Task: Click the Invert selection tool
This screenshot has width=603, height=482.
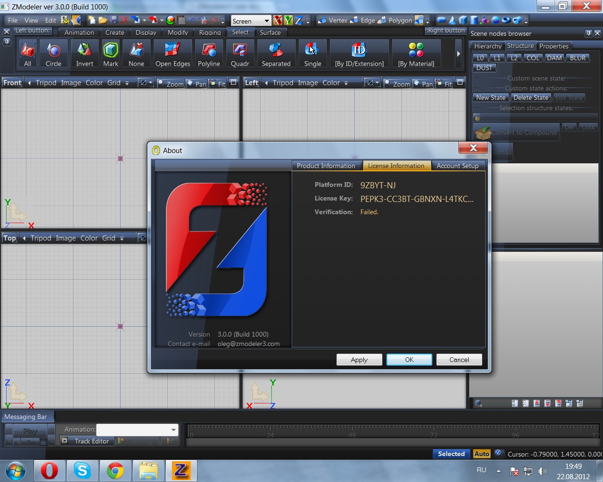Action: tap(84, 54)
